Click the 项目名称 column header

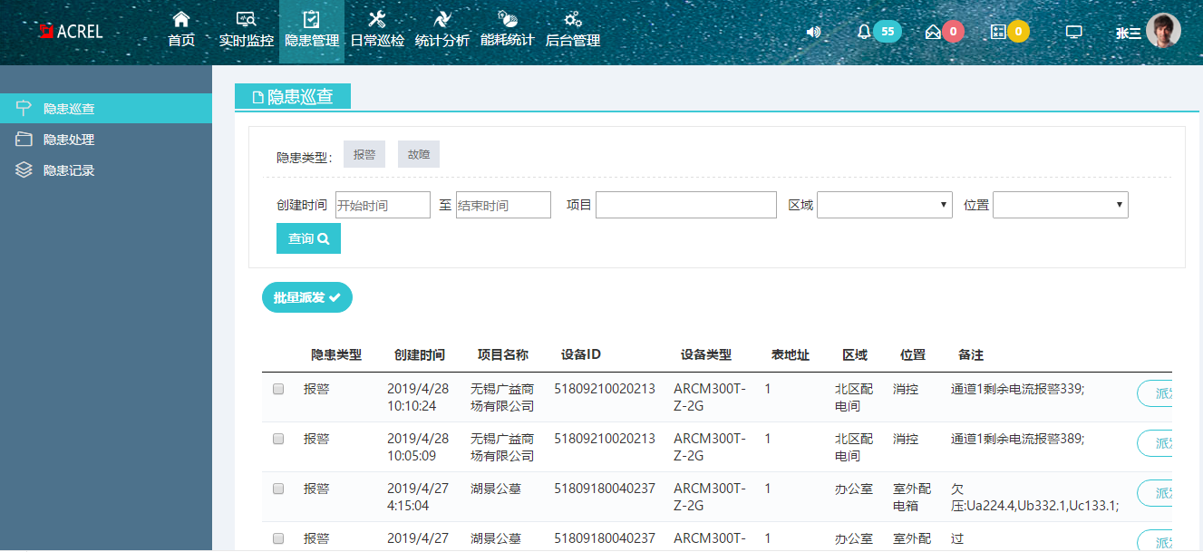coord(503,355)
